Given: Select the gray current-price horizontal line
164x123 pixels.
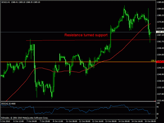Looking at the screenshot, I should (78, 32).
